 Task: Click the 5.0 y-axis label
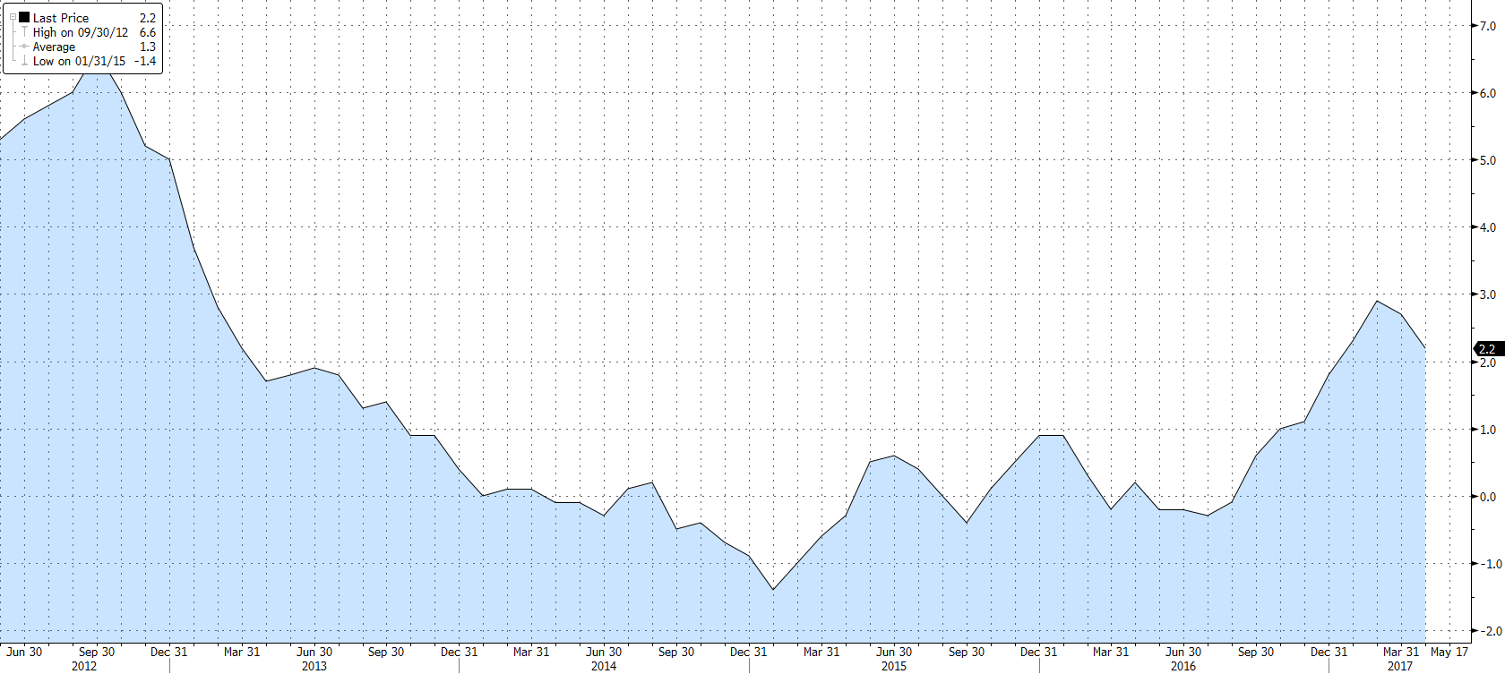1487,160
